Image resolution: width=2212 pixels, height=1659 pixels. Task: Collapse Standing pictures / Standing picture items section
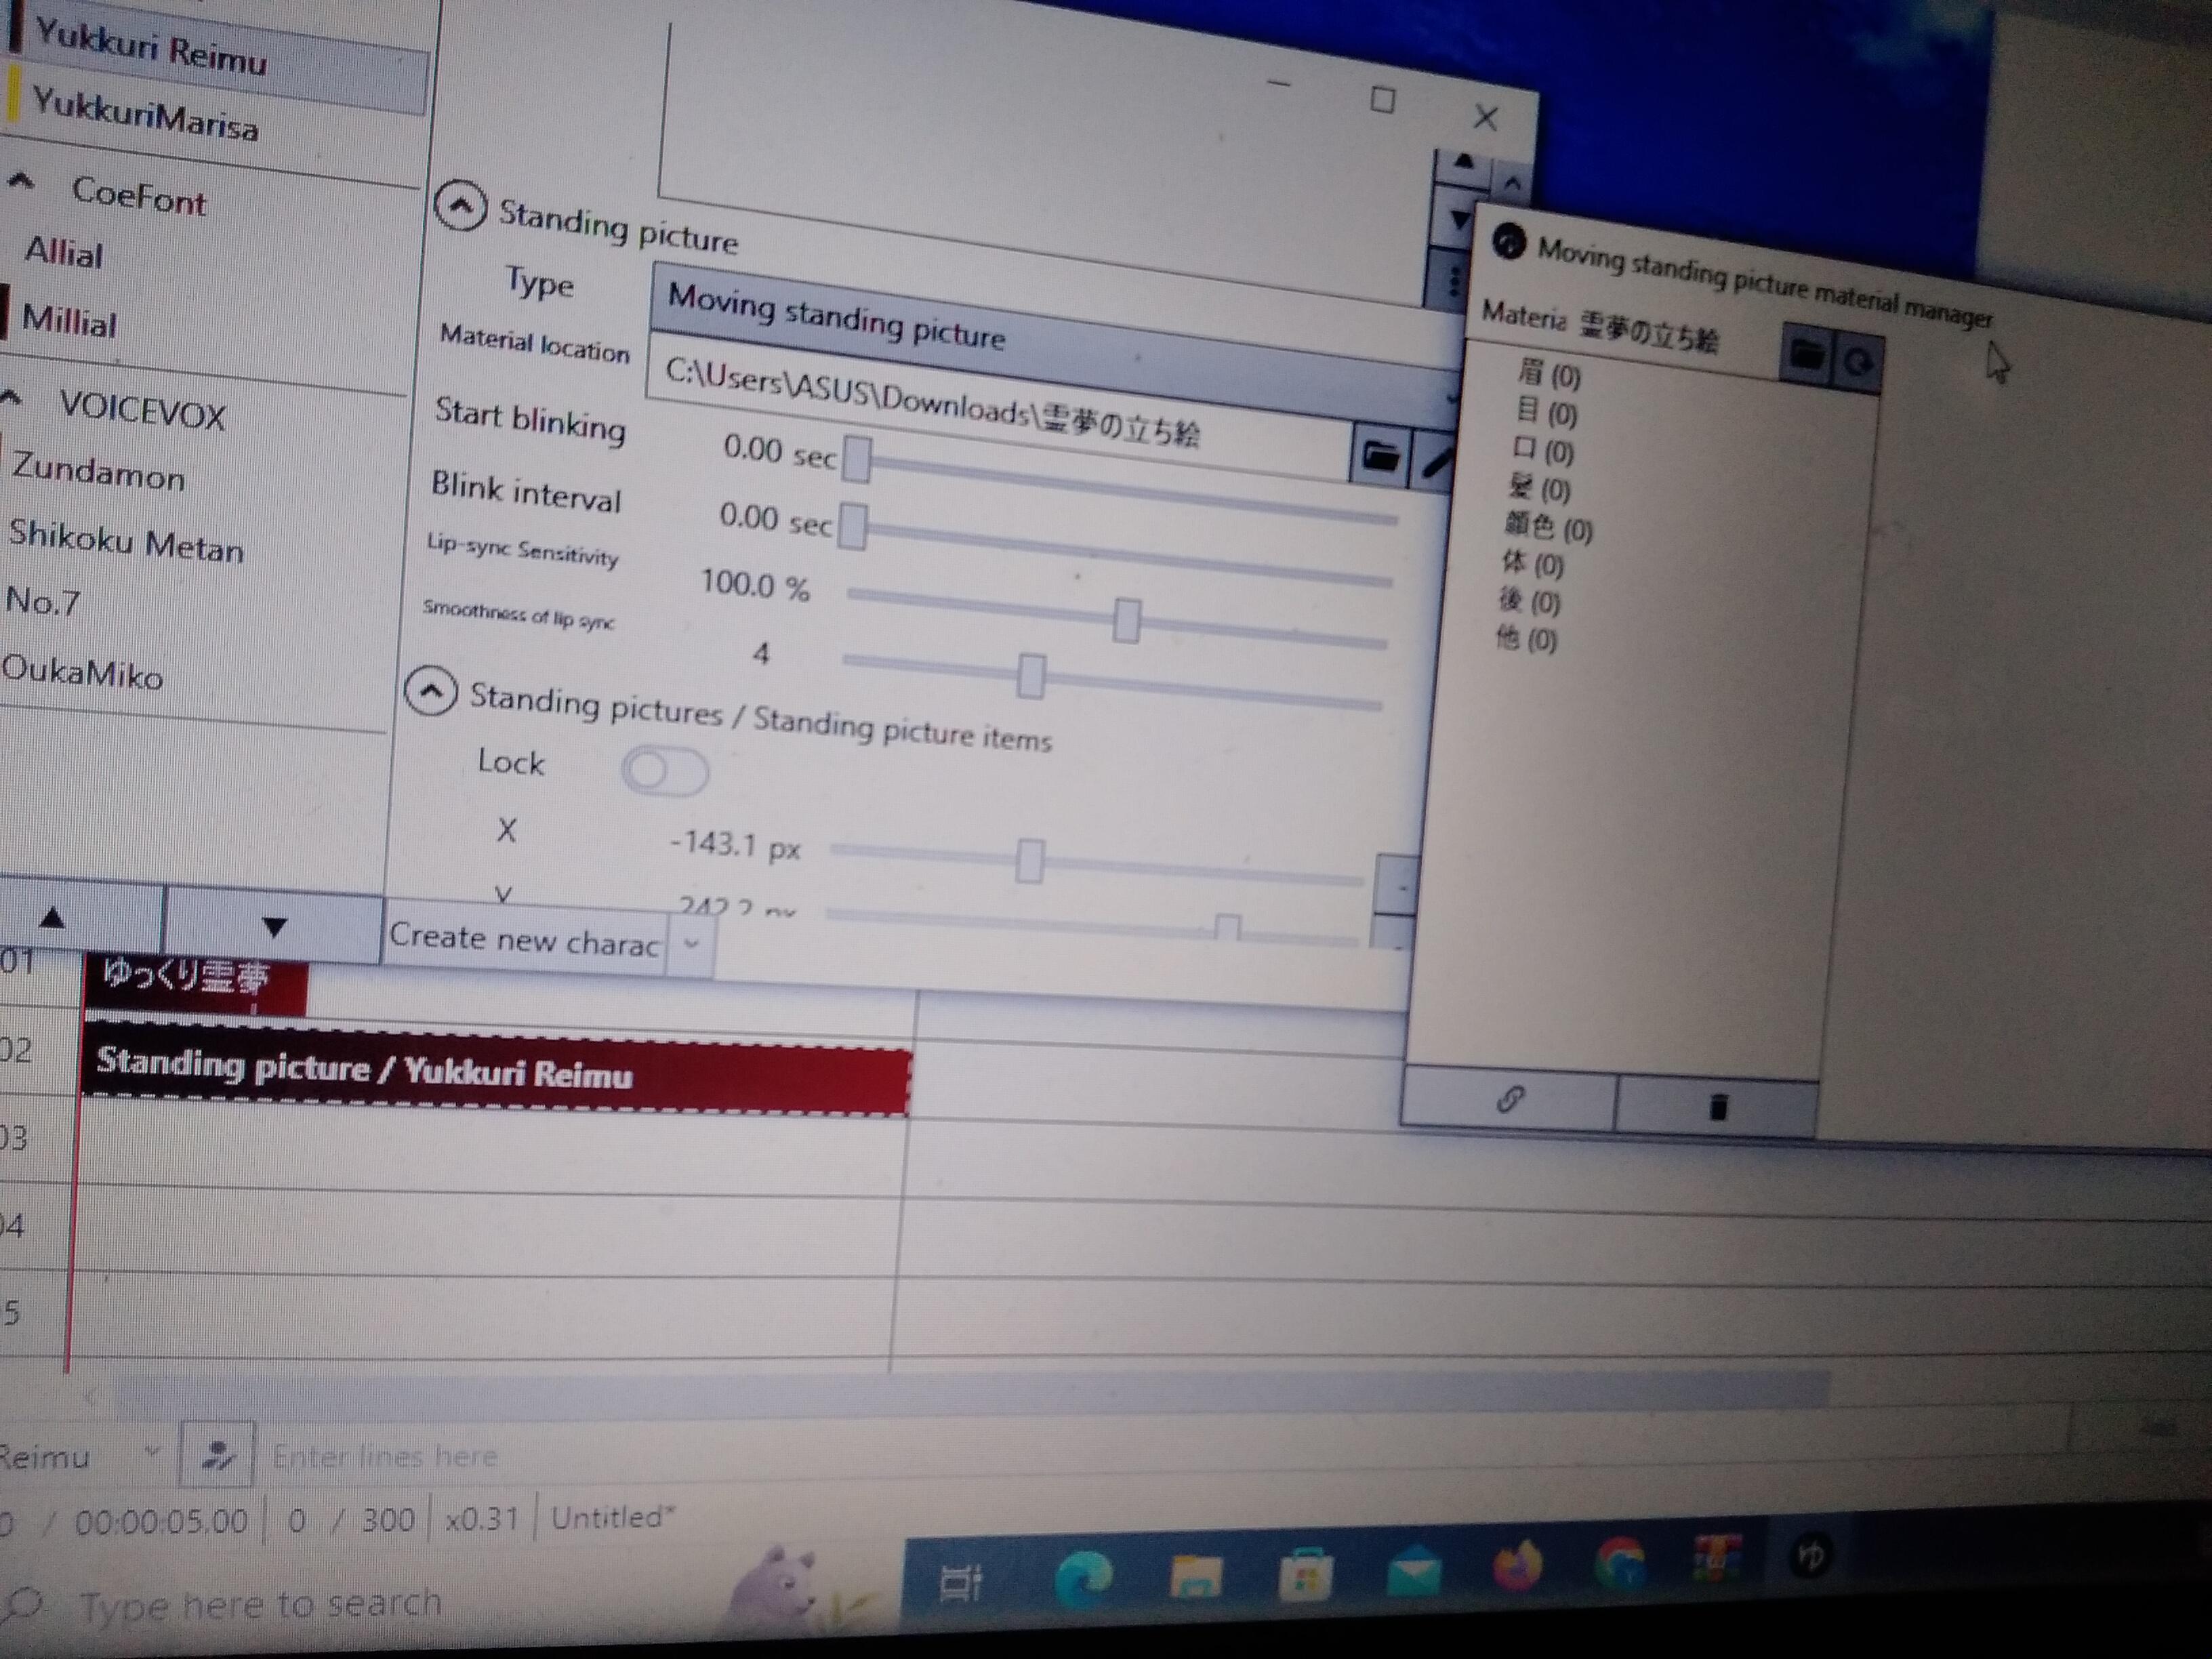(431, 691)
